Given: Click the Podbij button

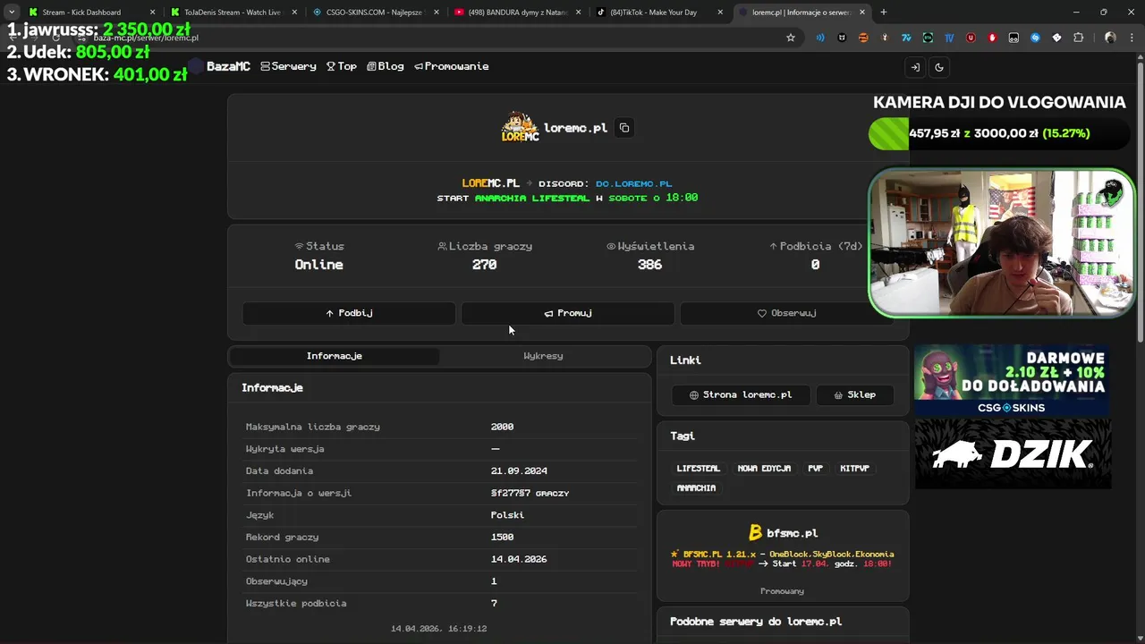Looking at the screenshot, I should [349, 313].
